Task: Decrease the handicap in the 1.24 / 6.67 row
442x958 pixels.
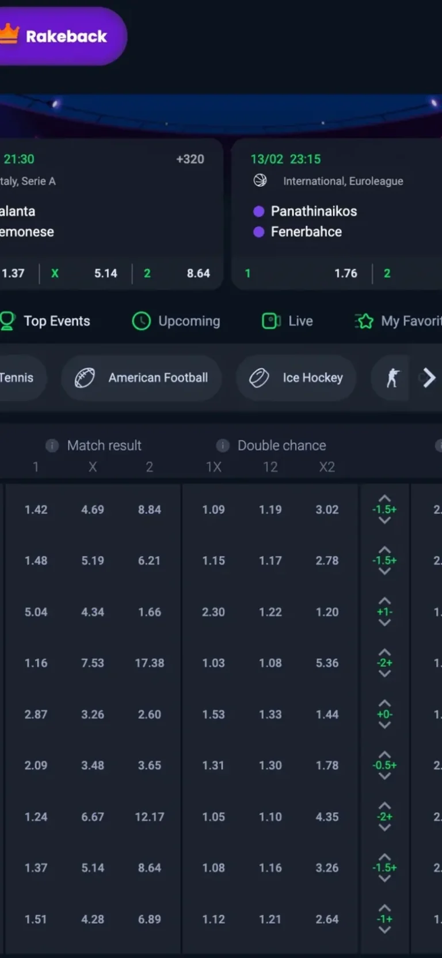Action: pos(384,828)
